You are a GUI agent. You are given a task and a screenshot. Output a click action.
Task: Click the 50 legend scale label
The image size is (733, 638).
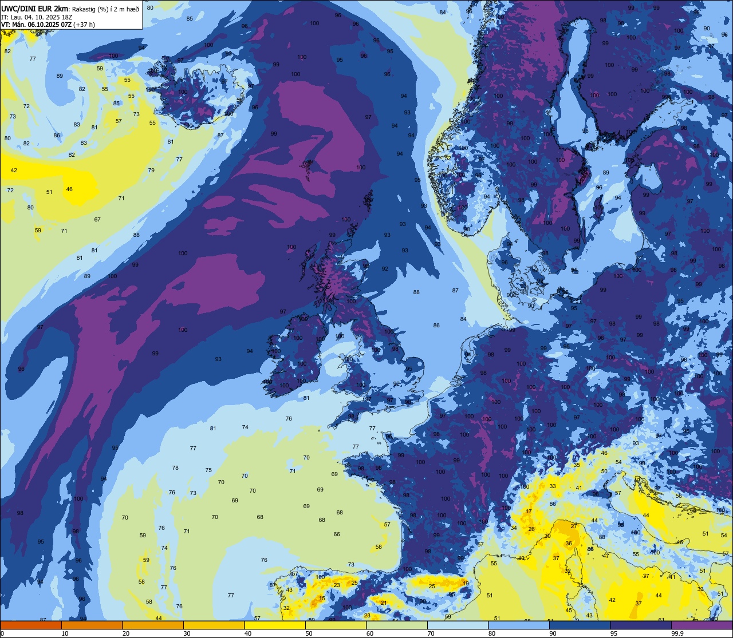click(x=309, y=633)
